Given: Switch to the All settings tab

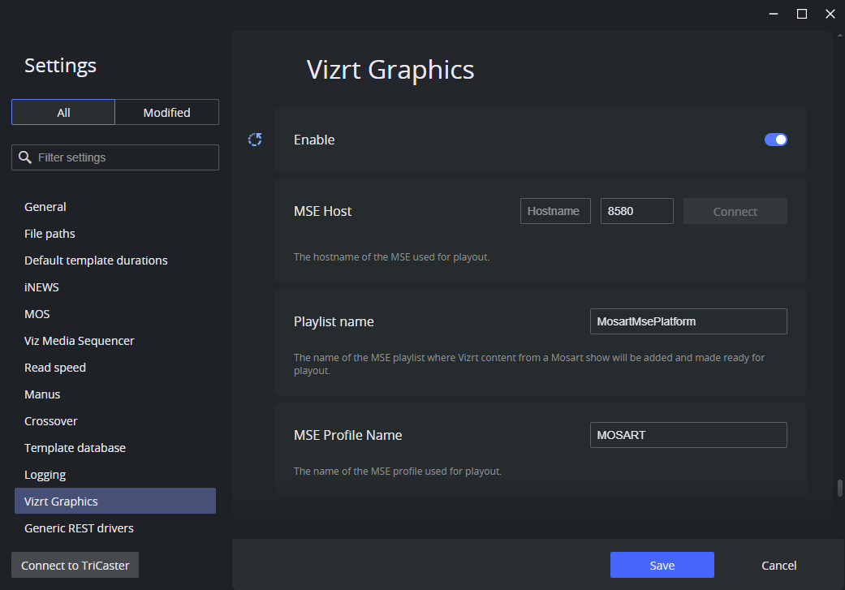Looking at the screenshot, I should [63, 112].
